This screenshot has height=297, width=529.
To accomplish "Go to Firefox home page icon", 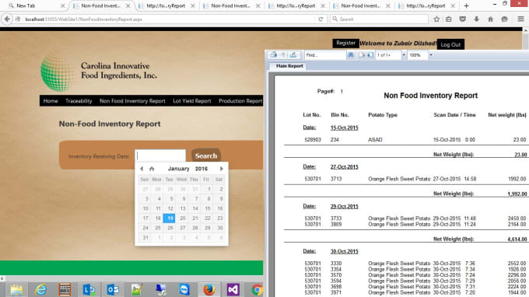I will (x=490, y=19).
